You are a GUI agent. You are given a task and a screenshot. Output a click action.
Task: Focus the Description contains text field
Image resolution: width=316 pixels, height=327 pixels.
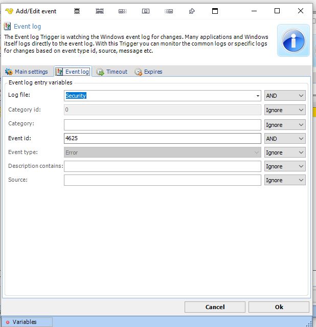tap(162, 166)
